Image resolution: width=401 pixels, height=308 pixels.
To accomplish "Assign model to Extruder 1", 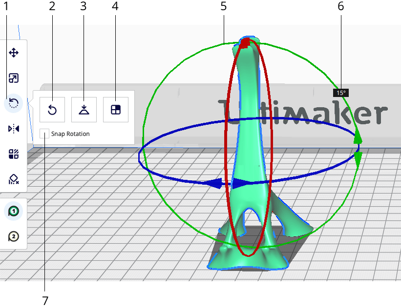I will tap(14, 211).
